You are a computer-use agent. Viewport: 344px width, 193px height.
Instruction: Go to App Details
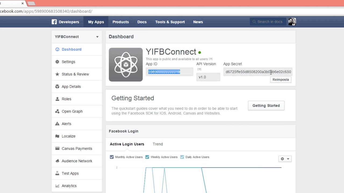[x=77, y=87]
